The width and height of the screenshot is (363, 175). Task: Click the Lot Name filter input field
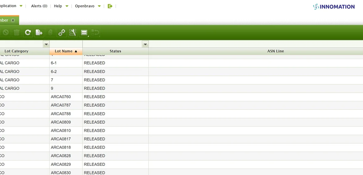click(66, 44)
